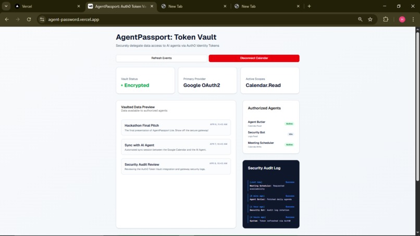Open the Sync with AI Agent event
This screenshot has height=236, width=420.
176,147
